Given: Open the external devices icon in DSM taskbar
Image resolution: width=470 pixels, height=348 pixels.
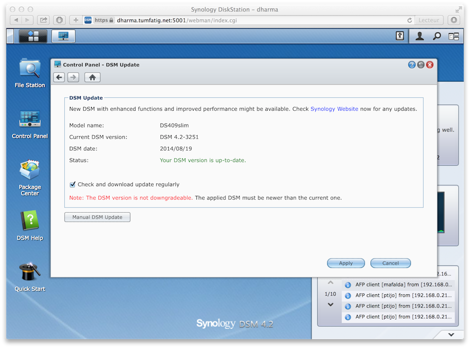Looking at the screenshot, I should pyautogui.click(x=400, y=36).
